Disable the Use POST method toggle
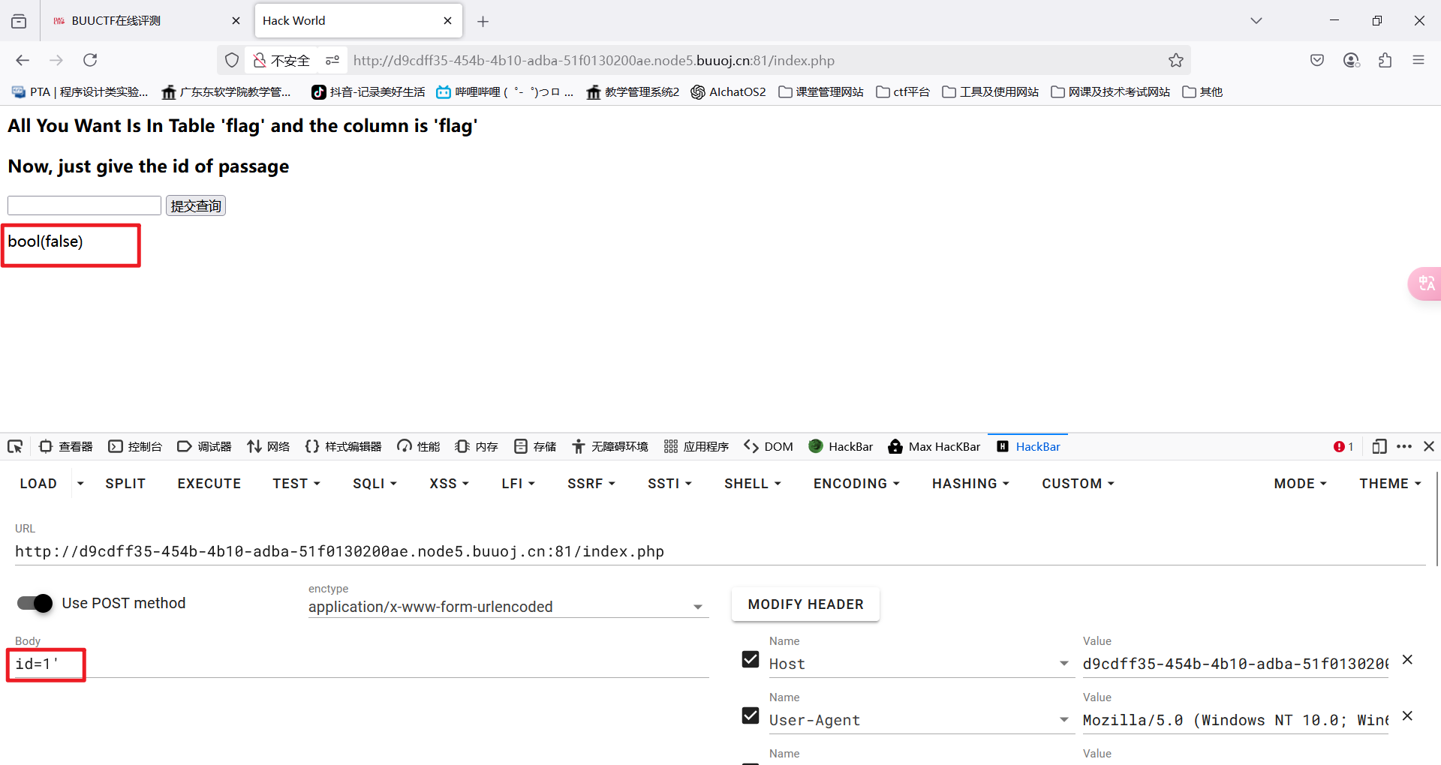The height and width of the screenshot is (765, 1441). point(34,603)
